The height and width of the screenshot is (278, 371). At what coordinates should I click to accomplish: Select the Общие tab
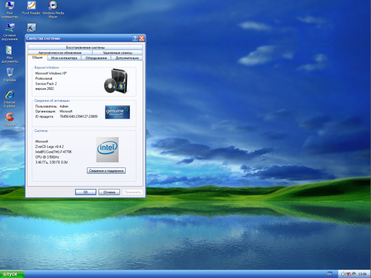click(x=38, y=57)
